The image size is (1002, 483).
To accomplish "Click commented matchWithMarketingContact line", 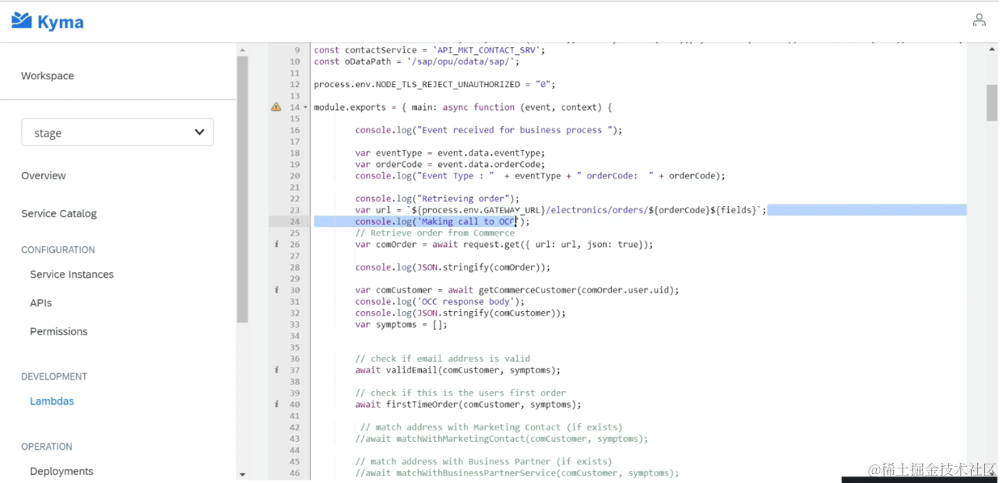I will [501, 439].
